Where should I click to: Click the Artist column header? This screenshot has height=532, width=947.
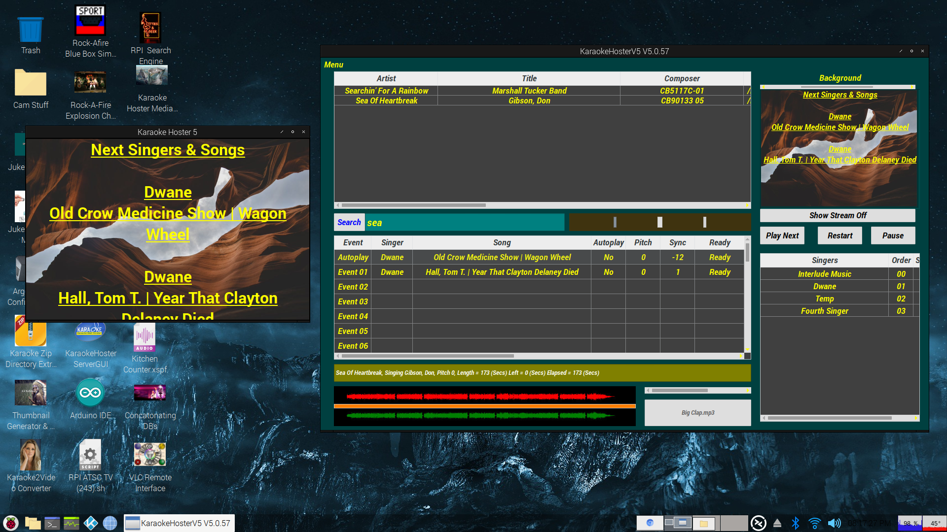tap(386, 78)
